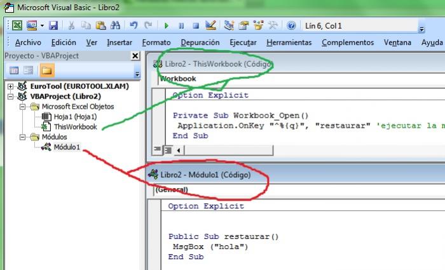Click the View Microsoft Excel icon
Image resolution: width=445 pixels, height=270 pixels.
(17, 25)
